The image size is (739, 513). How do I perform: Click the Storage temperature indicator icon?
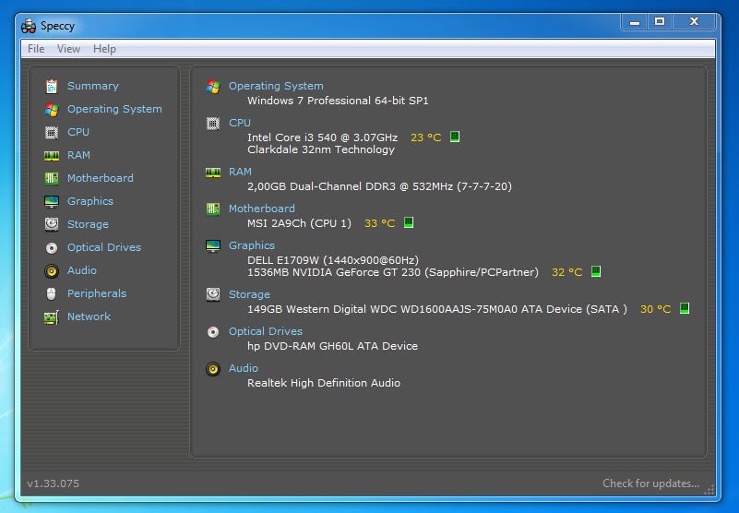(685, 309)
